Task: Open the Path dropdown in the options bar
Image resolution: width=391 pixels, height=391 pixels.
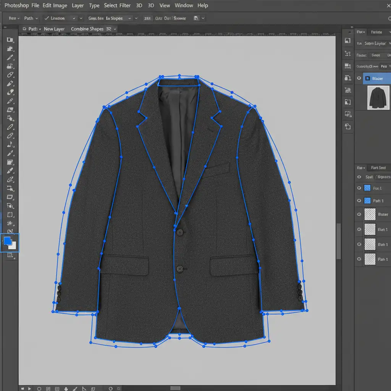Action: 31,18
